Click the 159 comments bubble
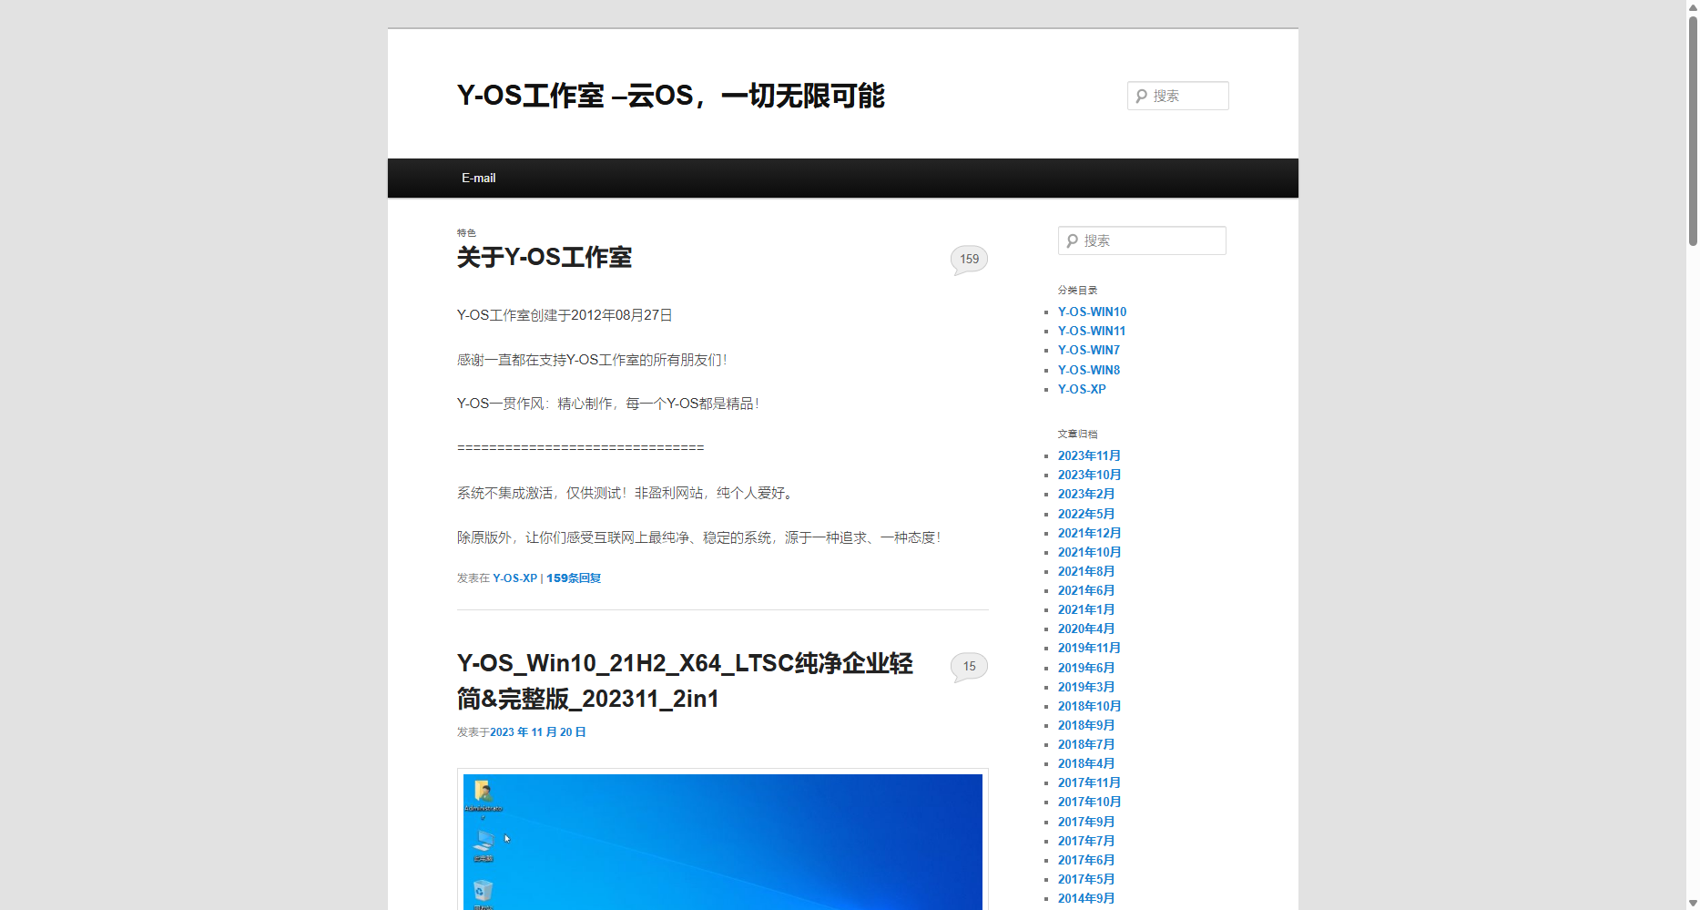The image size is (1700, 910). (969, 260)
